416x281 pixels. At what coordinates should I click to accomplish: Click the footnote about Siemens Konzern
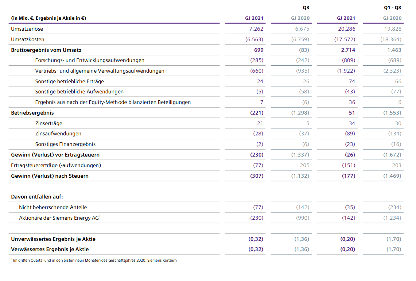tap(94, 260)
